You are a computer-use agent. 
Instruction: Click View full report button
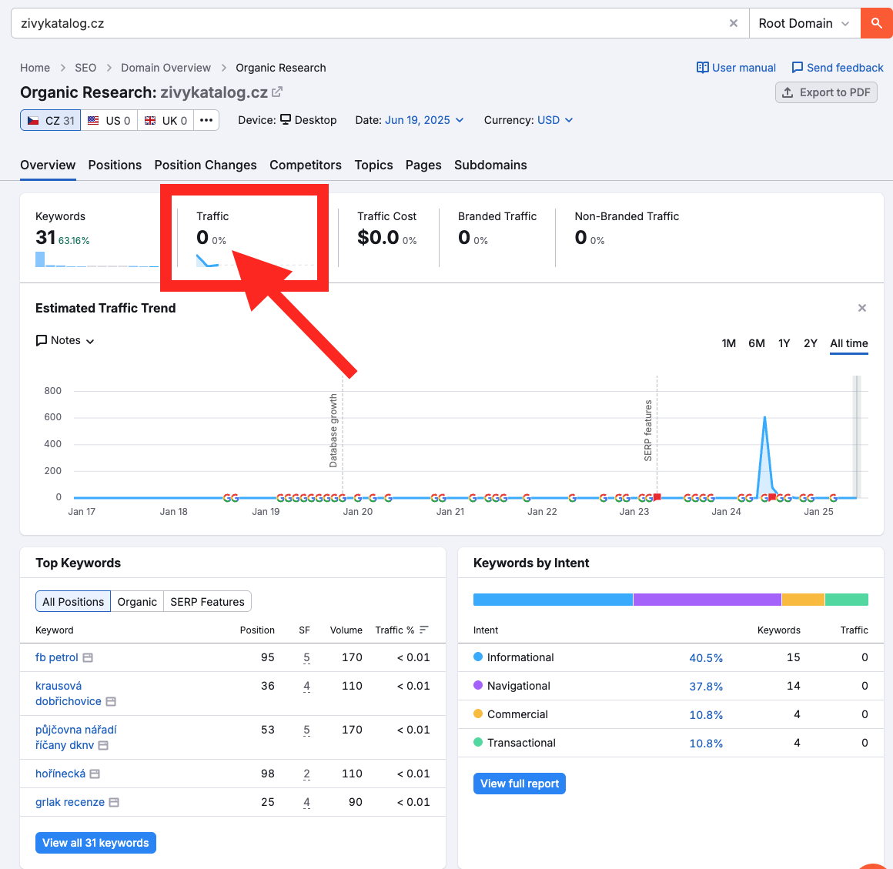coord(520,784)
